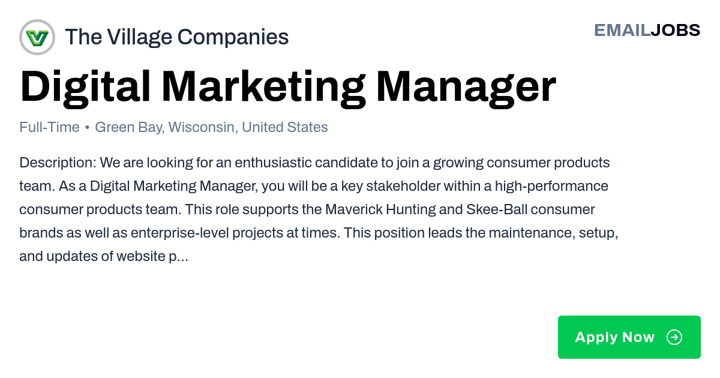Click the word Digital in the title
The image size is (720, 378).
[x=85, y=88]
